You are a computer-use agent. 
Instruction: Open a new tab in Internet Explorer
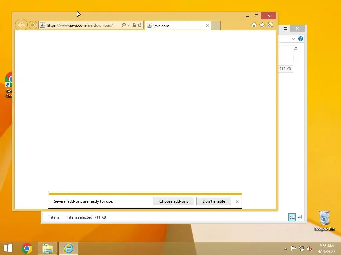(216, 26)
